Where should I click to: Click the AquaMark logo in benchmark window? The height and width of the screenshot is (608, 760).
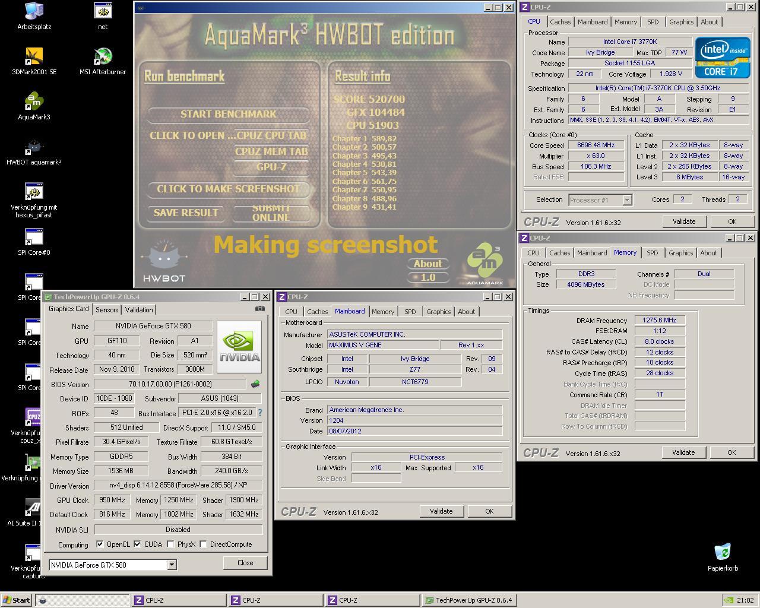point(484,263)
